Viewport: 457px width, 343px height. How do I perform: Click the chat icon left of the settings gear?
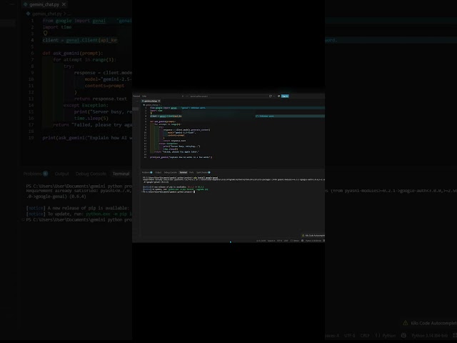(270, 96)
